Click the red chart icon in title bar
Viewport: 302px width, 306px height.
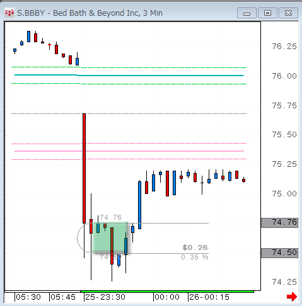(x=9, y=13)
